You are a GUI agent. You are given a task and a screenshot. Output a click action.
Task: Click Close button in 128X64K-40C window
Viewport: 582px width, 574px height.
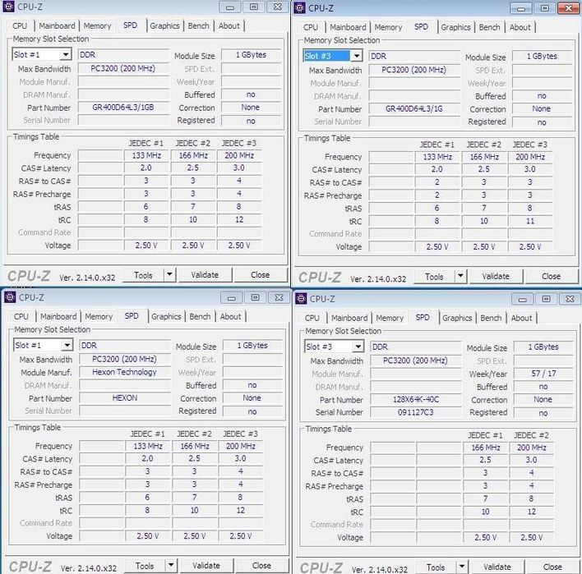(552, 567)
